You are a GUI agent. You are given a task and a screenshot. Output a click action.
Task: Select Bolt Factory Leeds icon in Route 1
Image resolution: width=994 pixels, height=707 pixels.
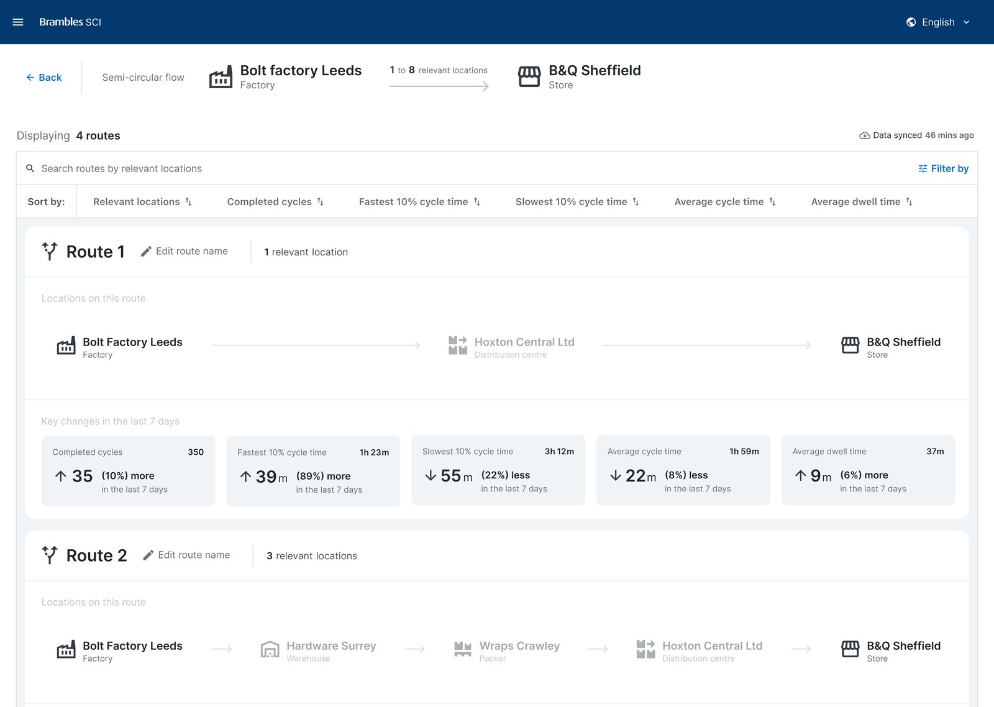coord(66,347)
